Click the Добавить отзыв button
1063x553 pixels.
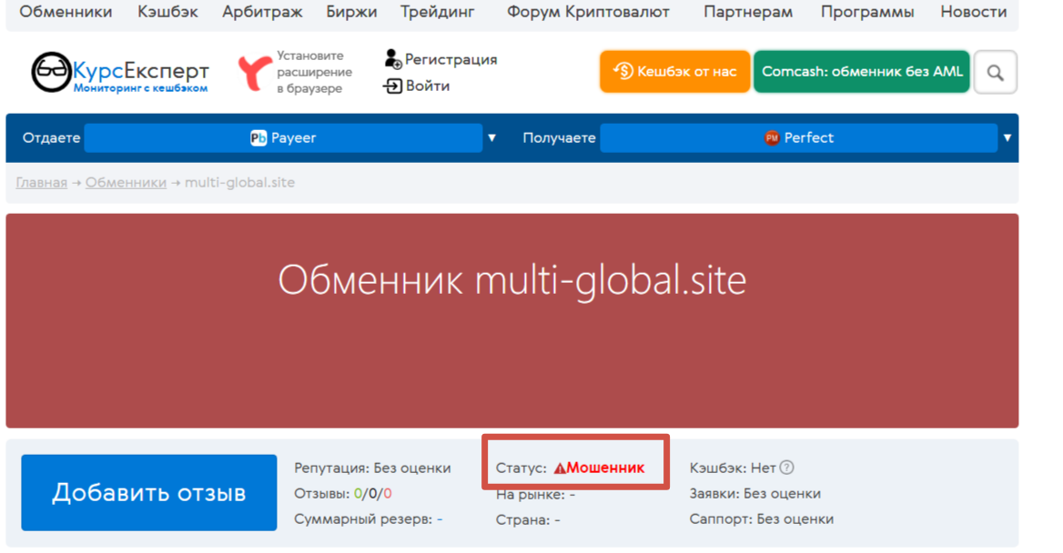click(x=149, y=493)
